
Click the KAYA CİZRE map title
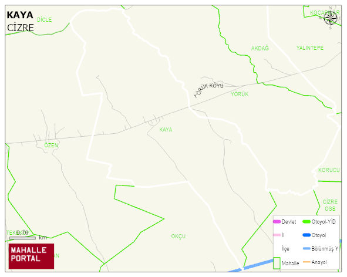[20, 22]
